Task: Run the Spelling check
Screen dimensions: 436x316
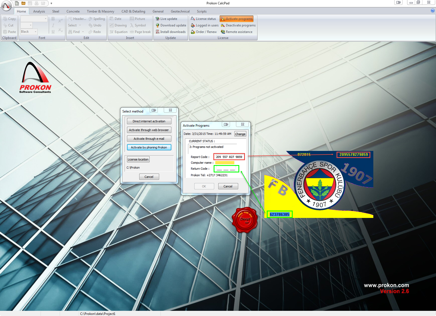Action: point(97,19)
